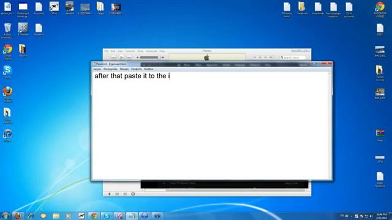392x220 pixels.
Task: Open the iTunes Advanced menu
Action: coord(151,51)
